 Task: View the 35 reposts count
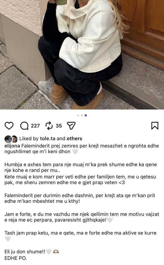pos(59,126)
